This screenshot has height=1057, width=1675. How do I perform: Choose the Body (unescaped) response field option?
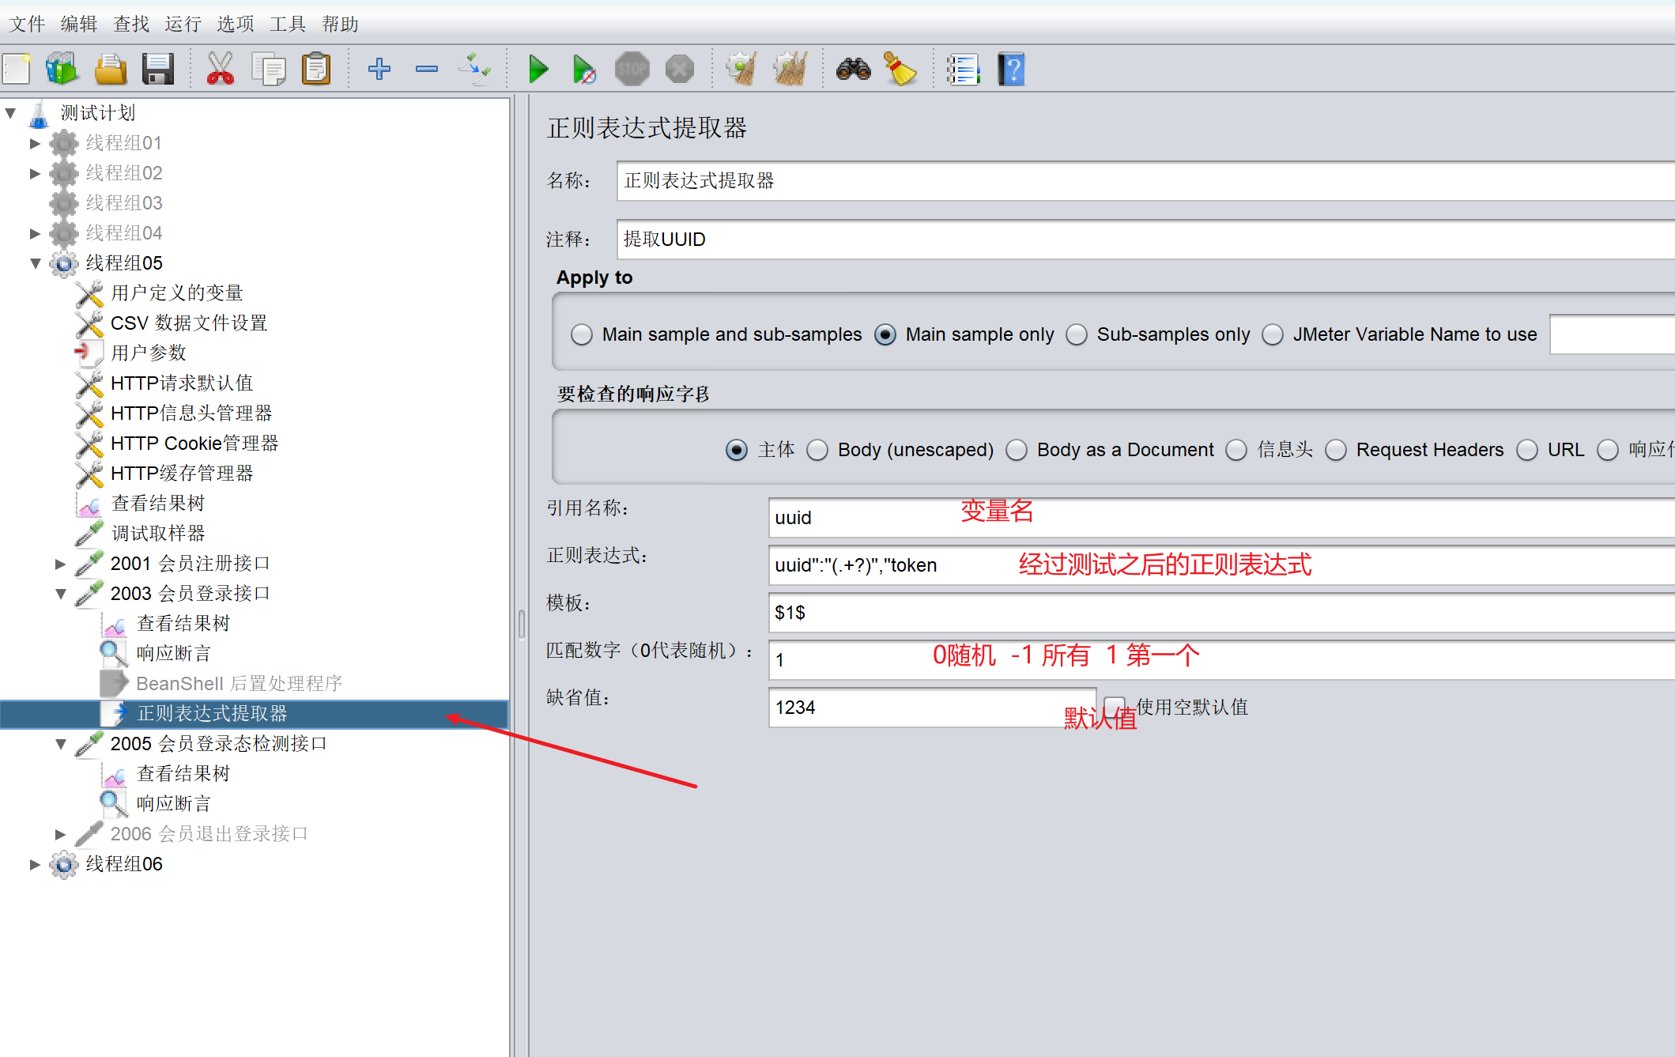point(817,450)
